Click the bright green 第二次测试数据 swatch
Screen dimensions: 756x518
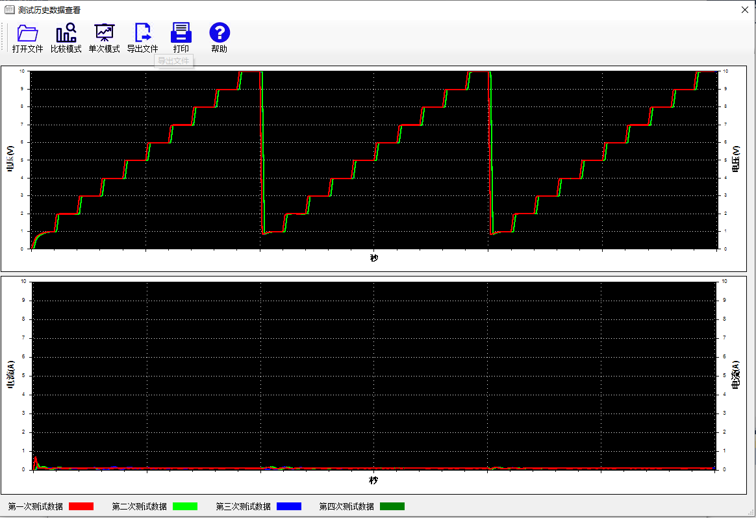(184, 506)
